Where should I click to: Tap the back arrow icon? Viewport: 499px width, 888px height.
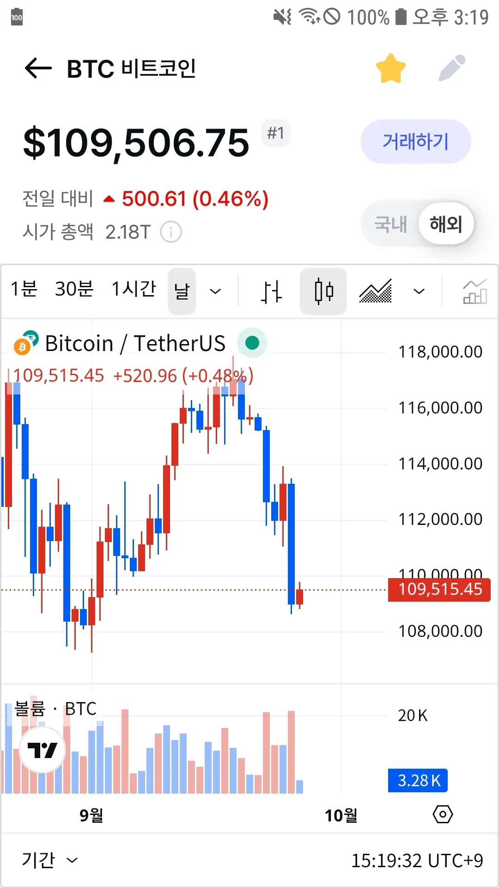click(x=38, y=68)
